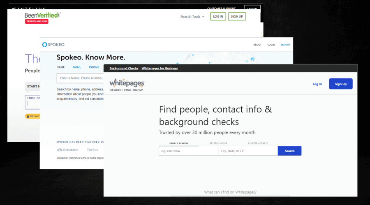Image resolution: width=370 pixels, height=205 pixels.
Task: Click SIGN UP link on Spokeo
Action: coord(286,45)
